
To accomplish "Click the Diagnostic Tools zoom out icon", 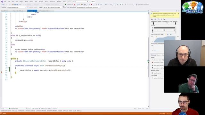I will tap(161, 19).
